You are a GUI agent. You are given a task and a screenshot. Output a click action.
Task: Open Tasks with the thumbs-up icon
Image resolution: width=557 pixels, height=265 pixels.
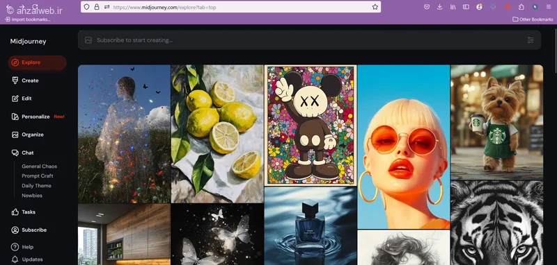tap(24, 212)
